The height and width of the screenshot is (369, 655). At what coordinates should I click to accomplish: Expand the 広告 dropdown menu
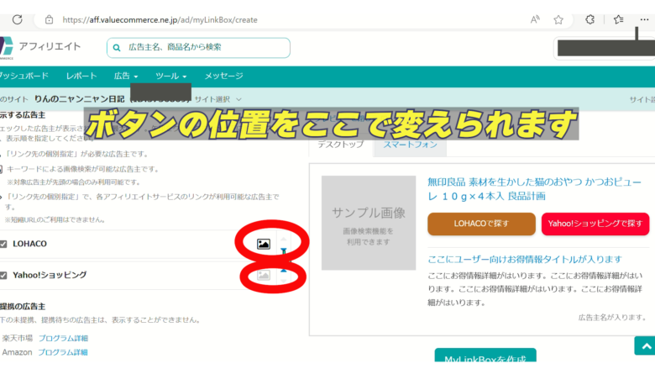[125, 76]
